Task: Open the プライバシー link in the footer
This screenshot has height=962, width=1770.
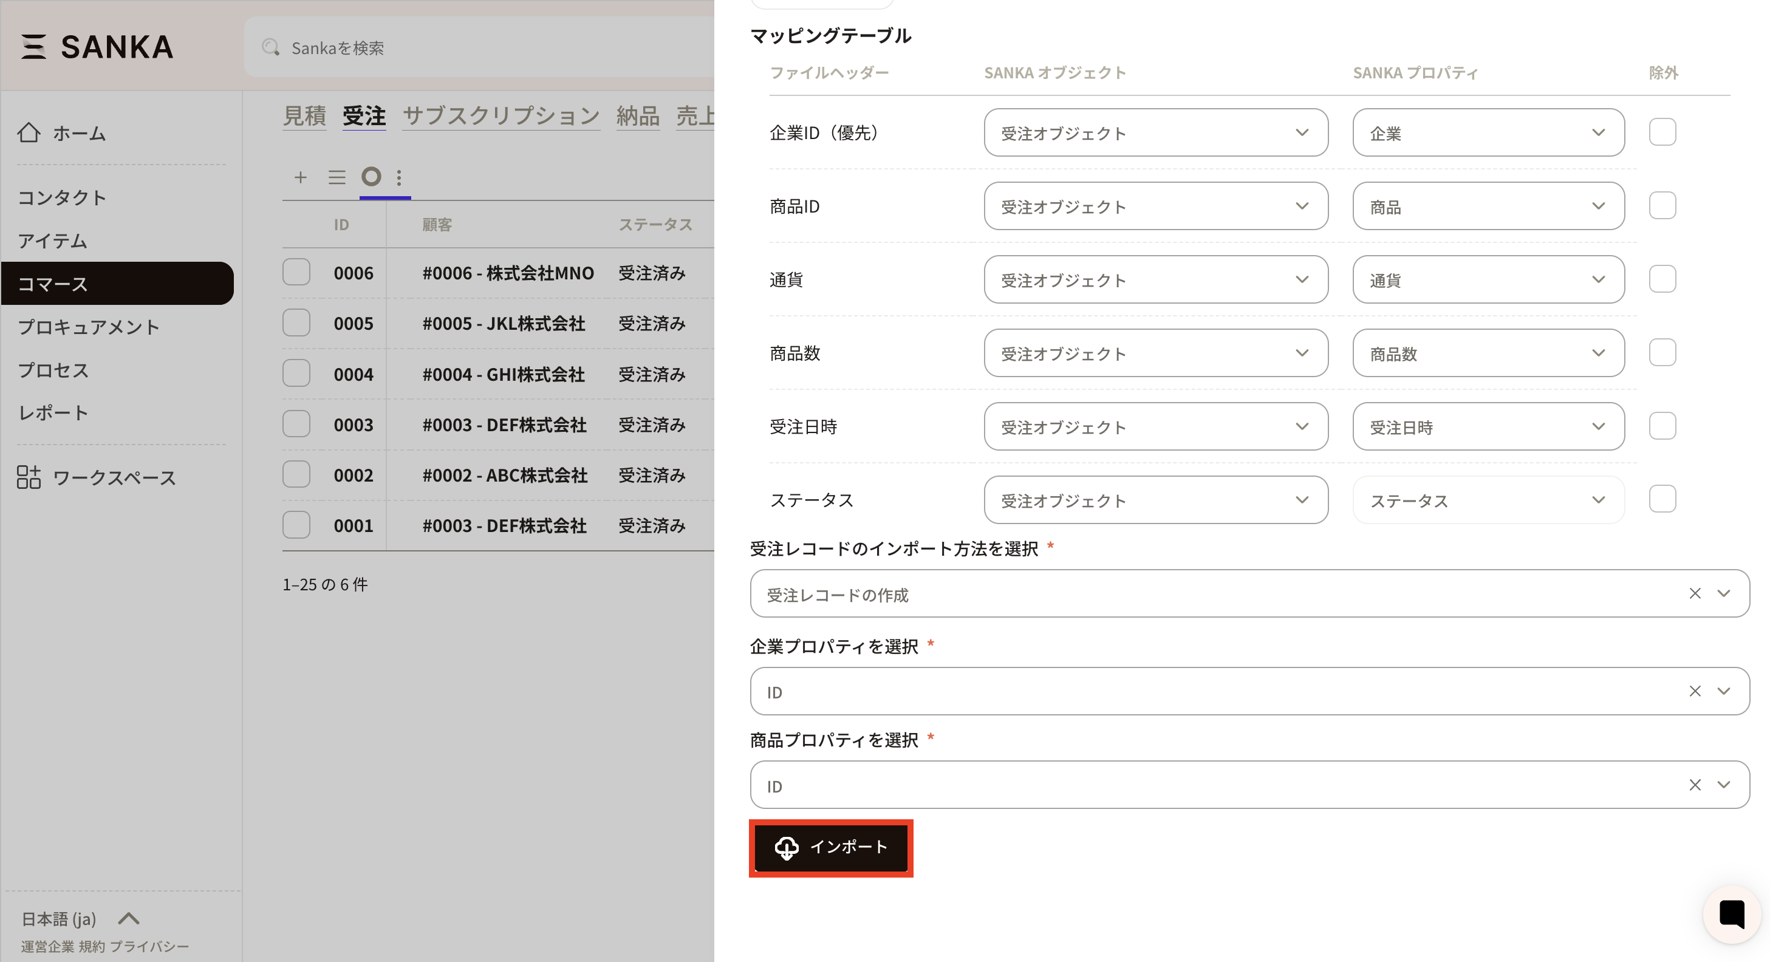Action: [x=149, y=946]
